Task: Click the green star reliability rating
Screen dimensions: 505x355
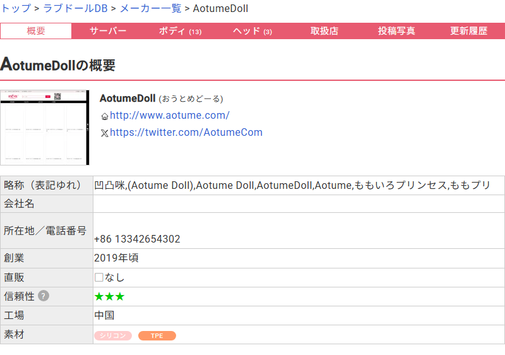Action: [109, 296]
